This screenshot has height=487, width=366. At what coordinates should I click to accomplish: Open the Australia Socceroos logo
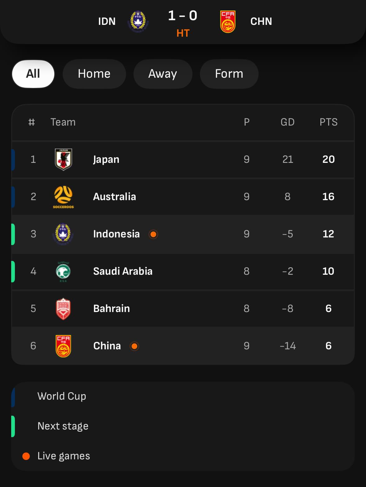pos(63,197)
